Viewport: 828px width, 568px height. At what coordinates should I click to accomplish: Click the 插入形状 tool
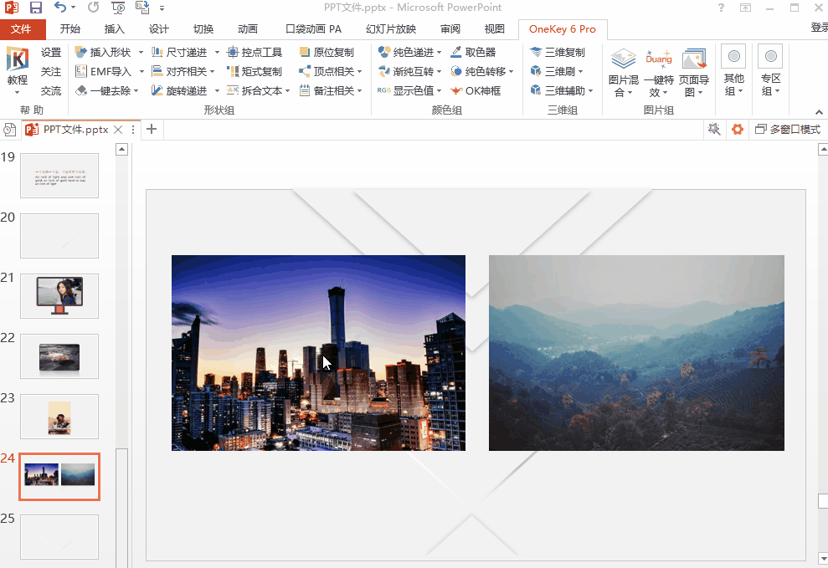103,52
